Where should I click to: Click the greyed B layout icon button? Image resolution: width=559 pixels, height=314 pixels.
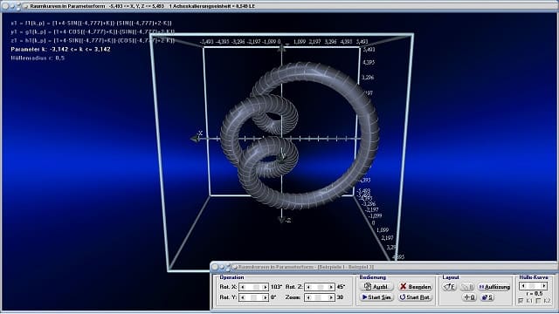467,287
